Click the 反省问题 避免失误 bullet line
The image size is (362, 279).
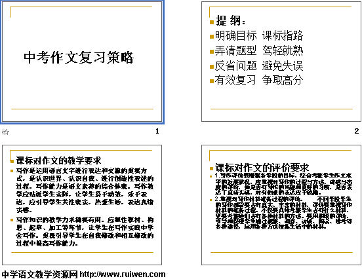click(x=259, y=65)
